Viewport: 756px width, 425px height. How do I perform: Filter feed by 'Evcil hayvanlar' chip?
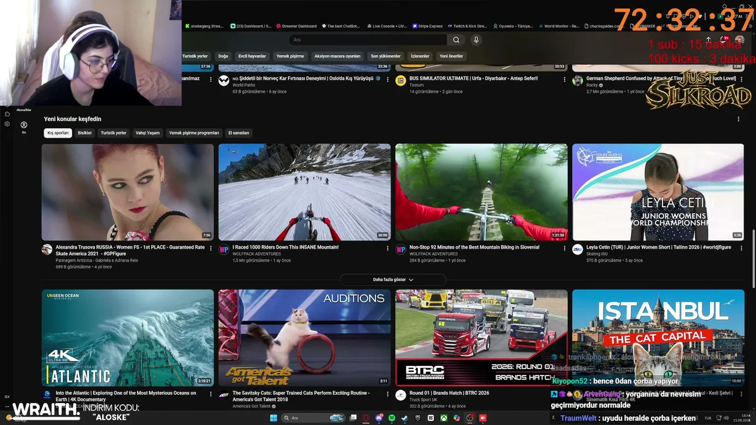[x=252, y=56]
